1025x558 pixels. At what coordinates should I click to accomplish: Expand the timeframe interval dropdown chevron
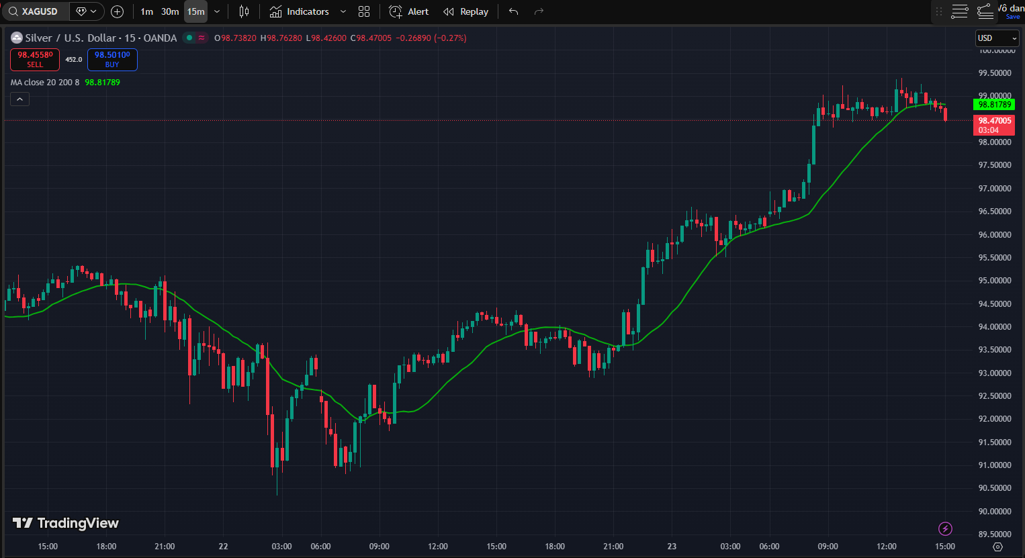pos(217,11)
